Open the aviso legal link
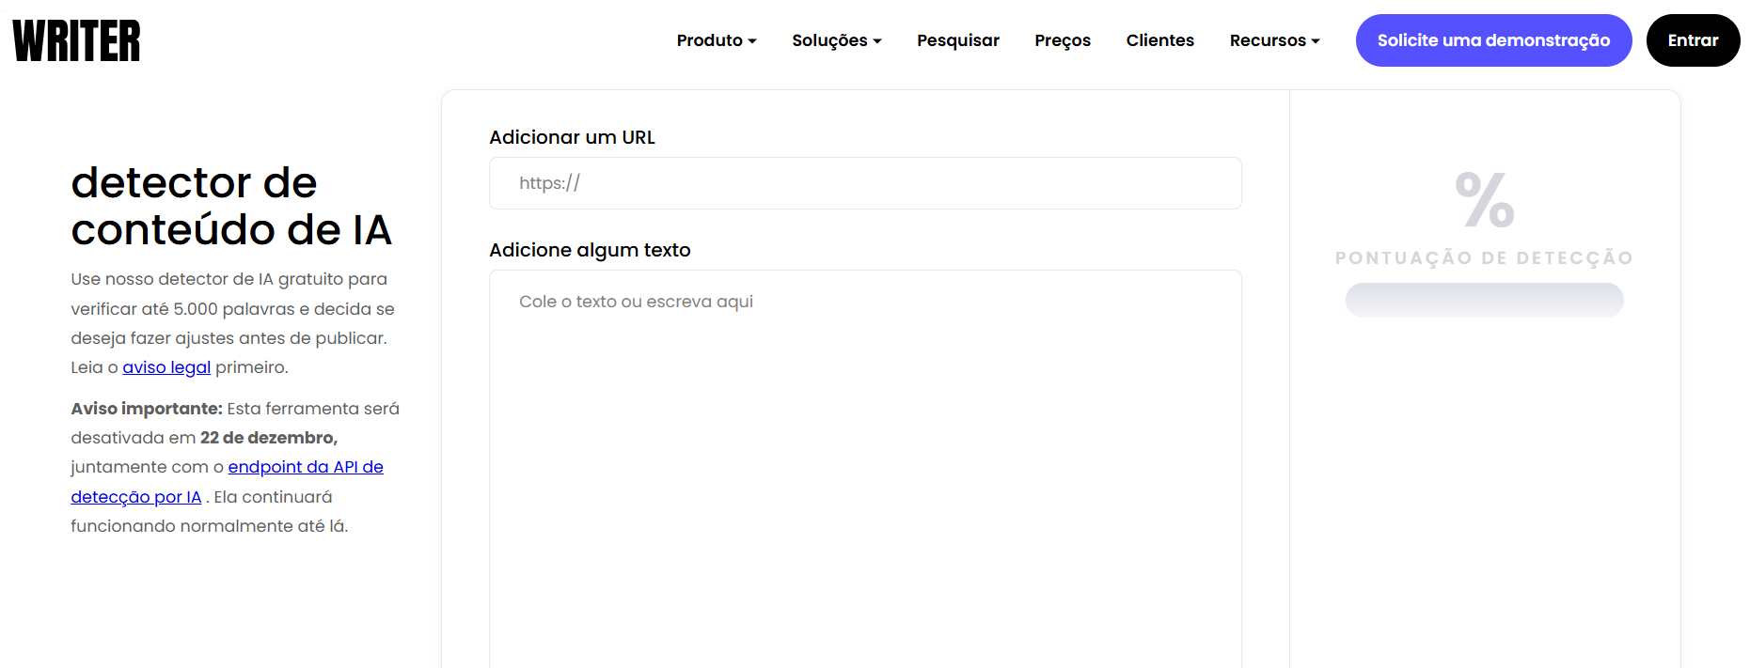Viewport: 1750px width, 668px height. pos(166,366)
